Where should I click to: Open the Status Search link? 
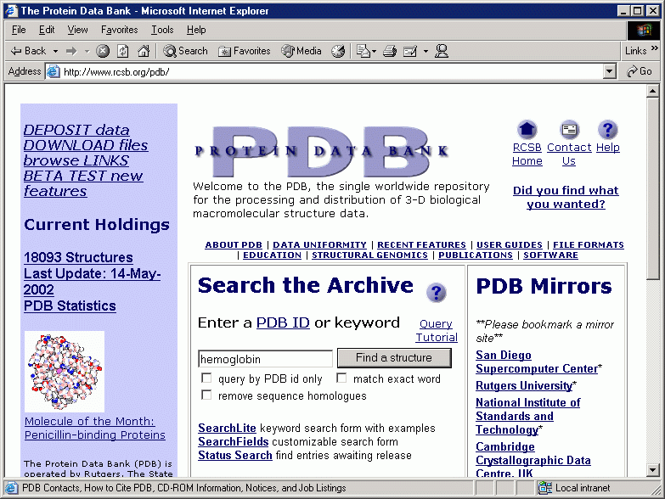235,455
